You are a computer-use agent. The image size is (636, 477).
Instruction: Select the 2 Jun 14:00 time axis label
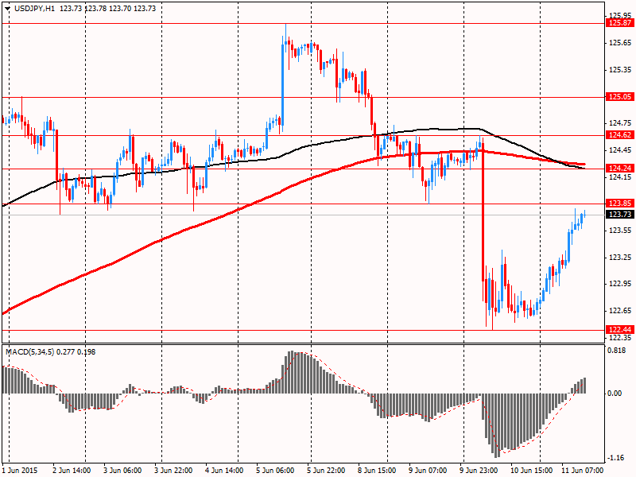(72, 471)
